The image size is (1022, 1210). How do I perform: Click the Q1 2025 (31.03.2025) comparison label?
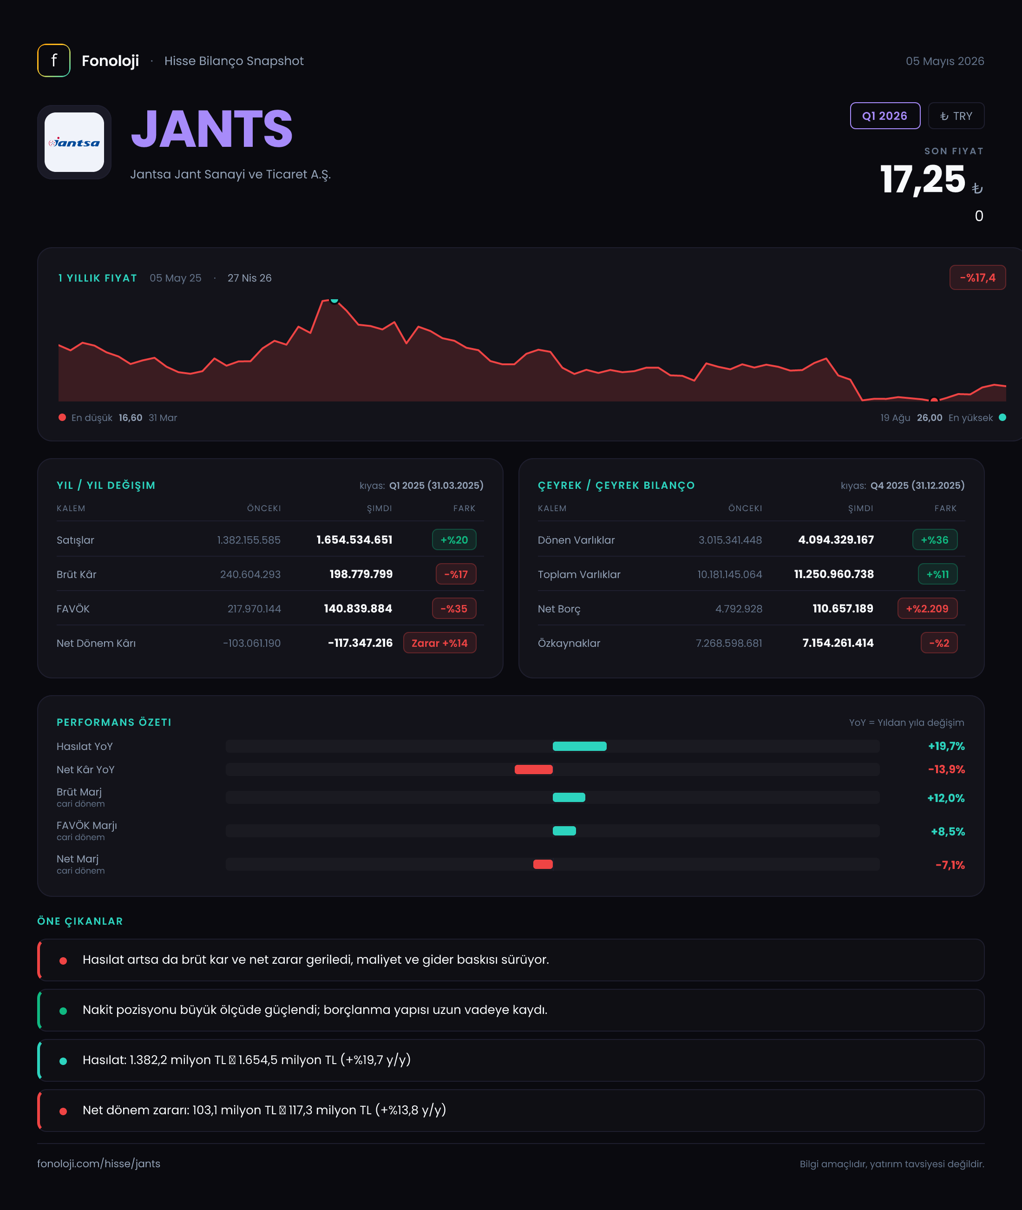(x=436, y=485)
